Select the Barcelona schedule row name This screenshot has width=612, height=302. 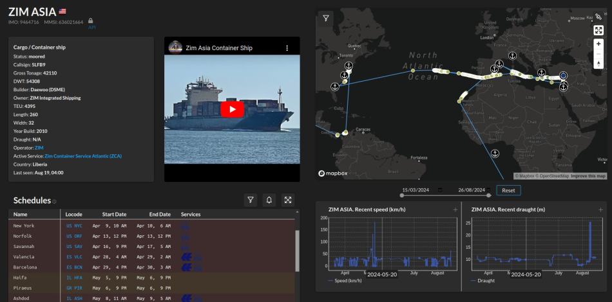point(25,267)
